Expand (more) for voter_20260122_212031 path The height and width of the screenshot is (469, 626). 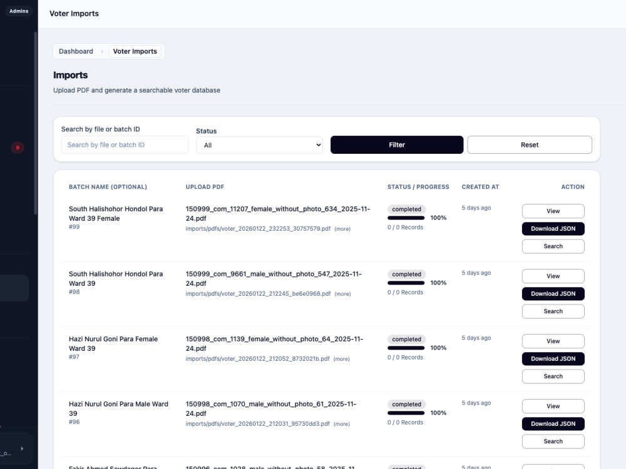[342, 424]
